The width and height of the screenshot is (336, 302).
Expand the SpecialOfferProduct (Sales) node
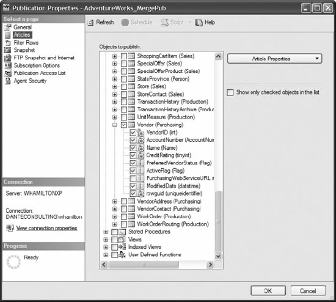point(115,72)
